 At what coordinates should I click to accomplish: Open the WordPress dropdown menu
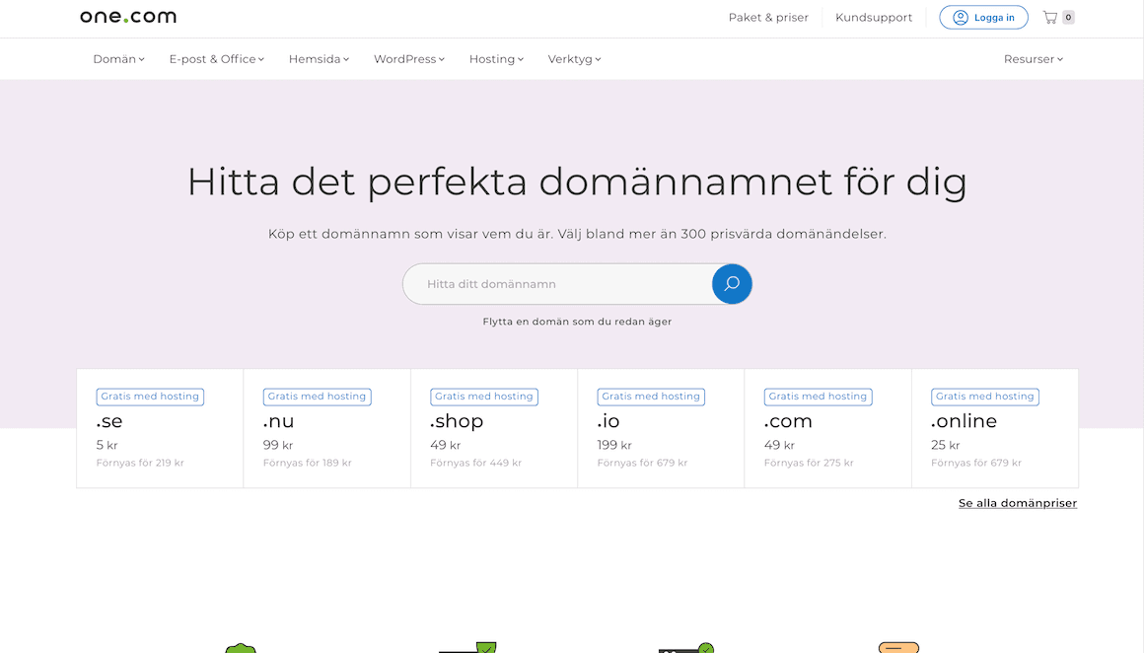point(409,59)
